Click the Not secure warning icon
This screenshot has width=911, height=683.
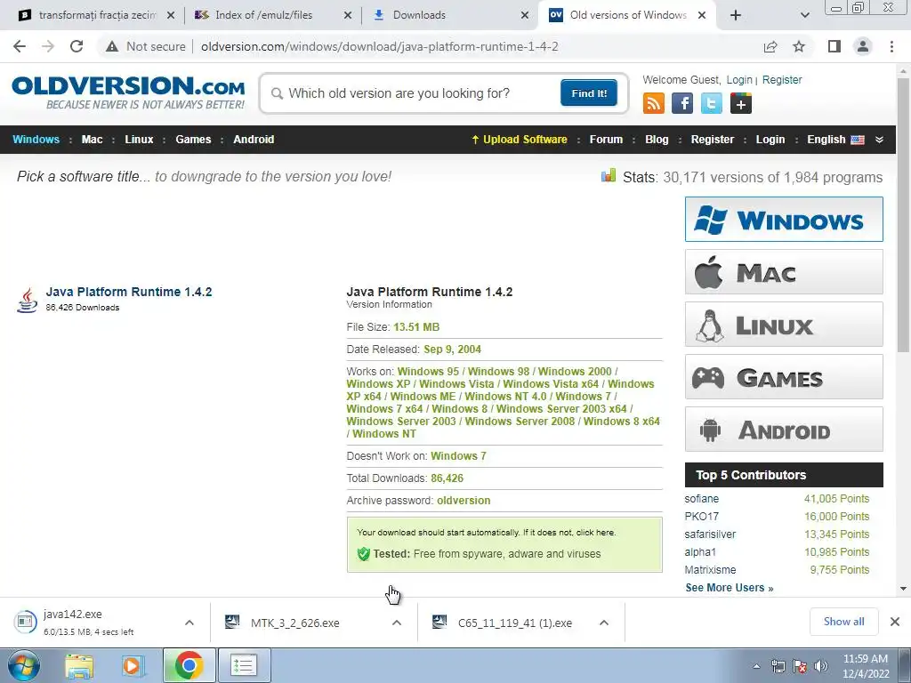112,46
